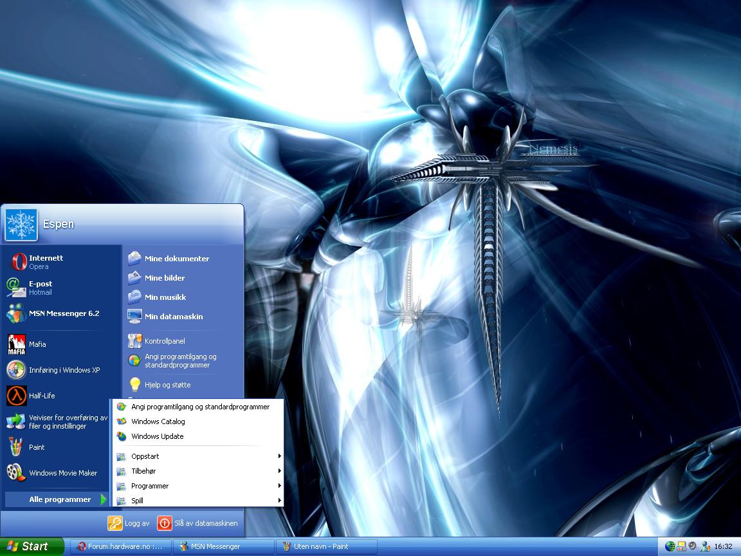Open Mine dokumenter folder icon
Screen dimensions: 741x556
pyautogui.click(x=134, y=258)
